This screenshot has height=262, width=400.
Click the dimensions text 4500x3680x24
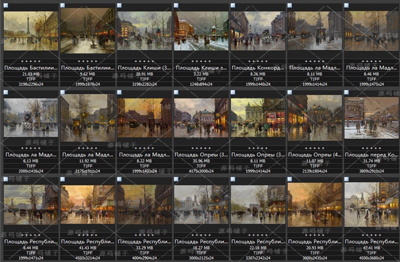pyautogui.click(x=371, y=258)
